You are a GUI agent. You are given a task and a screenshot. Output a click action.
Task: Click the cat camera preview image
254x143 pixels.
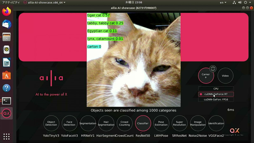tap(134, 60)
